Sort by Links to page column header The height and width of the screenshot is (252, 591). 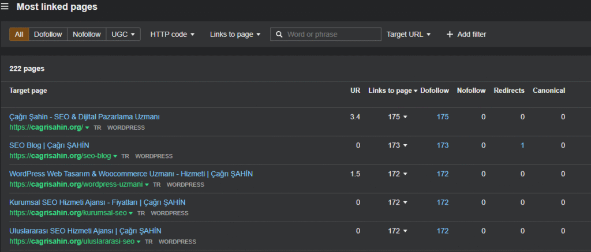pyautogui.click(x=392, y=91)
